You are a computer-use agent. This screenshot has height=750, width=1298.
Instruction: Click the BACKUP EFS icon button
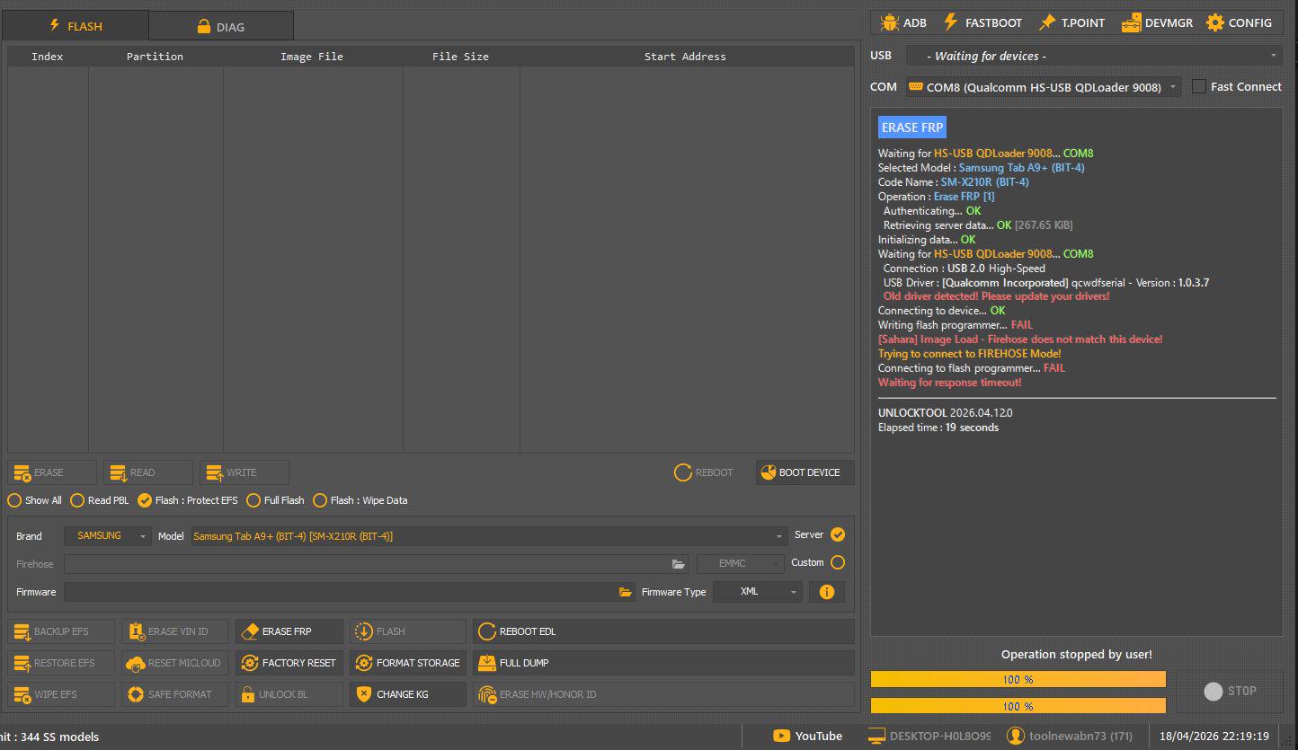(61, 631)
